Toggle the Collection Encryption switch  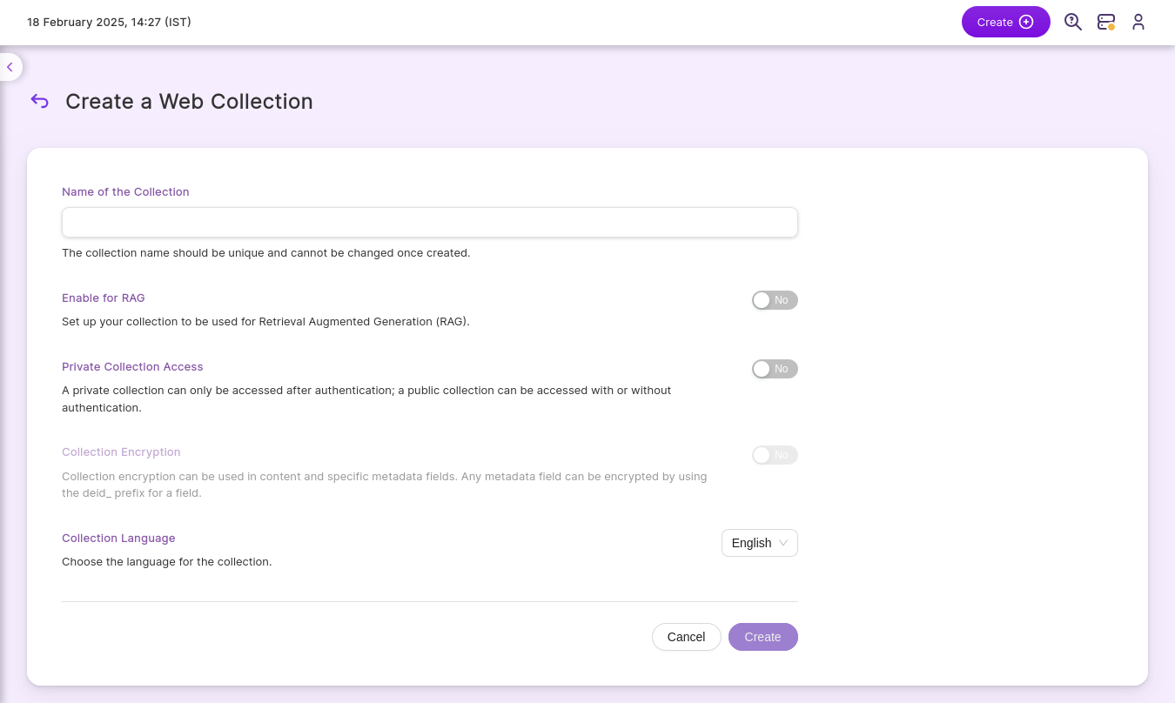tap(775, 455)
